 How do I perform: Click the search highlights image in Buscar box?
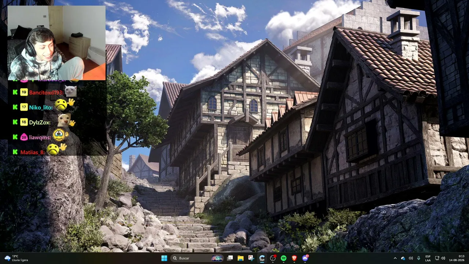point(217,258)
